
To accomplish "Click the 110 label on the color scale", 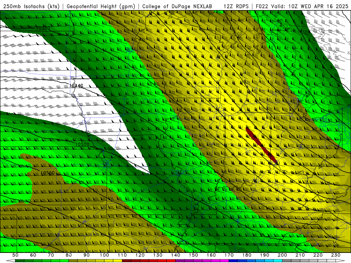I will tap(122, 255).
